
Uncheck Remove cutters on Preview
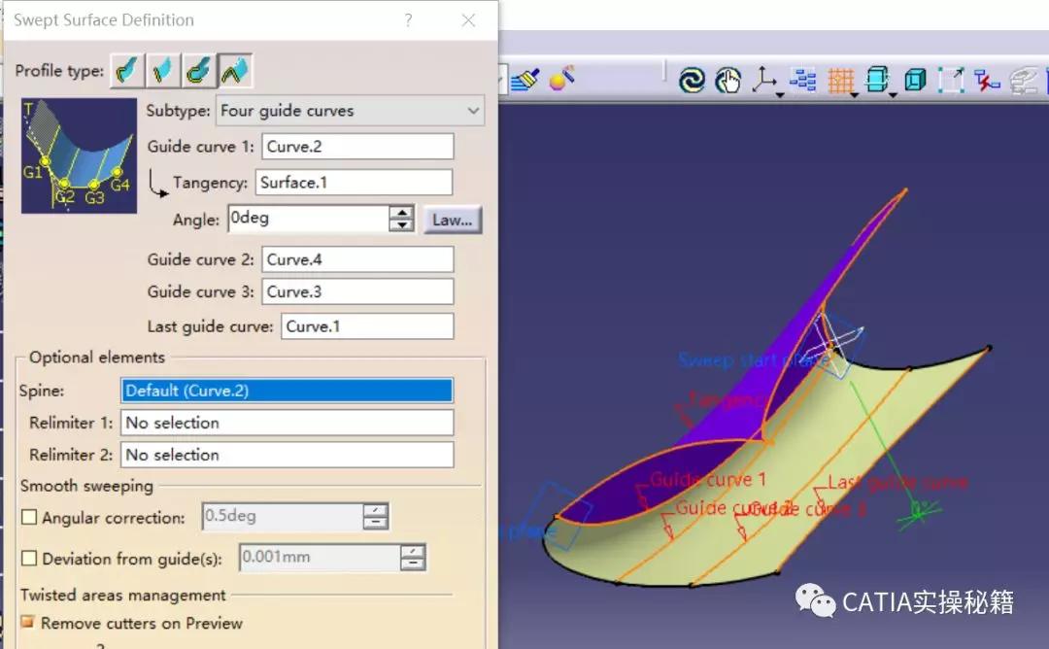(28, 623)
